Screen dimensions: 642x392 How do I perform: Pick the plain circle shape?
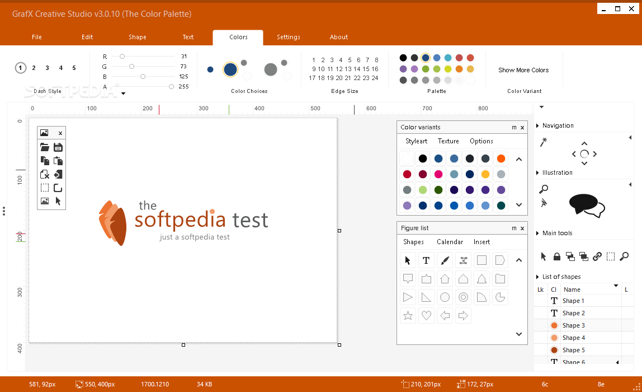tap(445, 297)
